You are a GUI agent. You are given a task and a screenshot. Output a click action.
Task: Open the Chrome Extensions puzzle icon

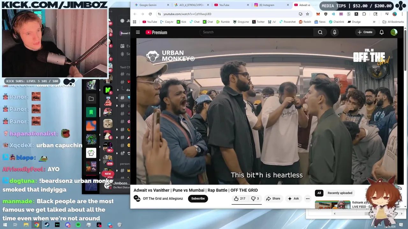[364, 14]
